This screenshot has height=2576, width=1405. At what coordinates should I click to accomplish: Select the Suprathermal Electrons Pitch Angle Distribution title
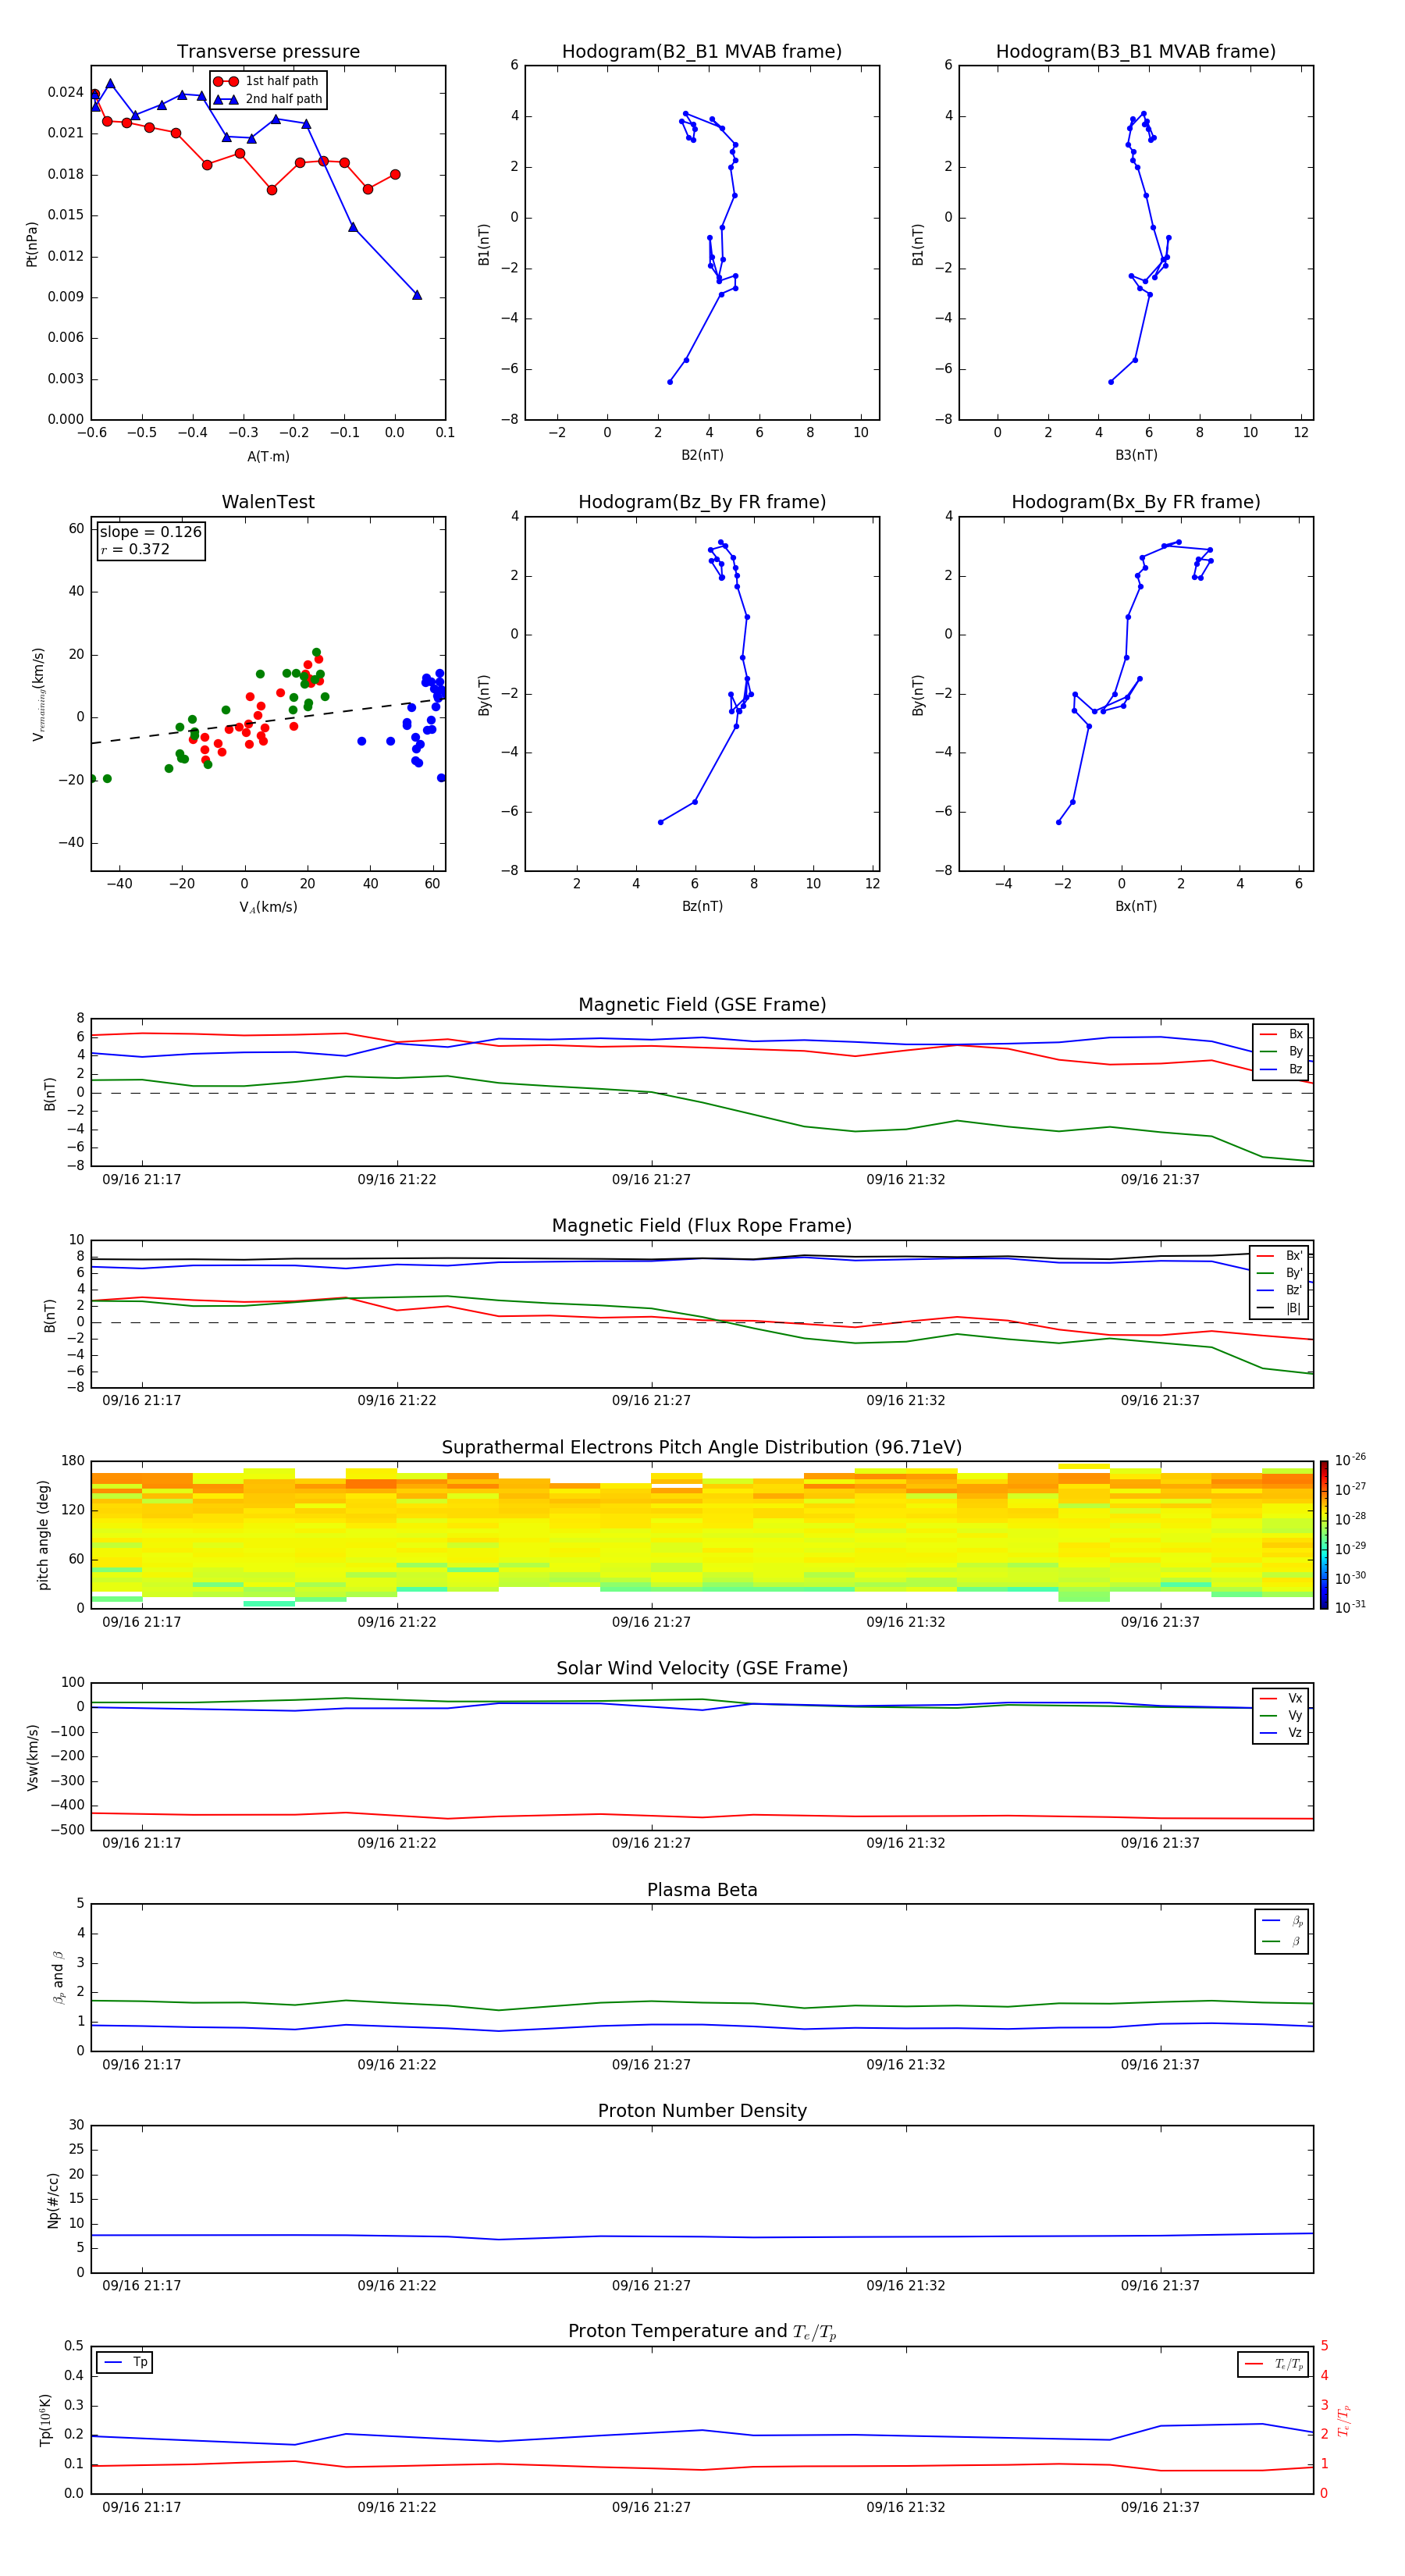click(702, 1448)
